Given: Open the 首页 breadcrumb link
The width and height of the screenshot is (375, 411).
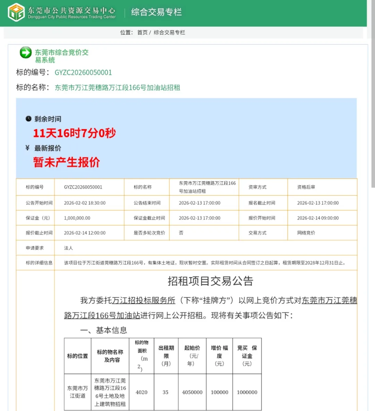Looking at the screenshot, I should (142, 33).
